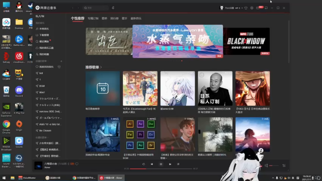Open the left calligraphy album banner

[109, 41]
